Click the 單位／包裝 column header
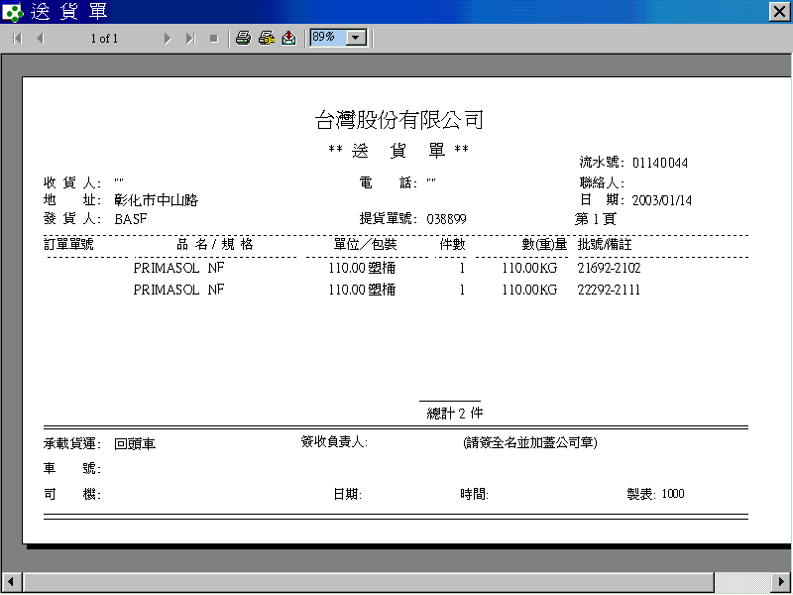 pyautogui.click(x=365, y=244)
